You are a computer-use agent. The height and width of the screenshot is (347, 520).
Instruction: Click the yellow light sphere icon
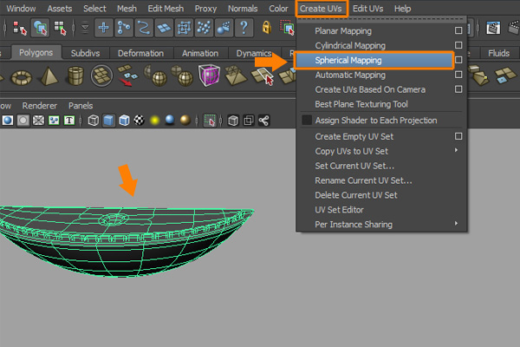tap(155, 120)
